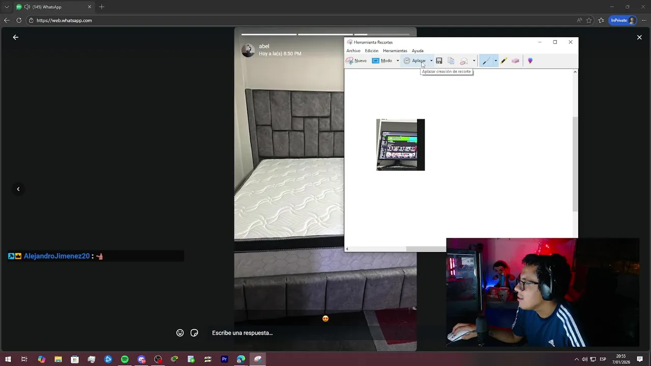Viewport: 651px width, 366px height.
Task: Select the yellow highlighter tool
Action: 504,60
